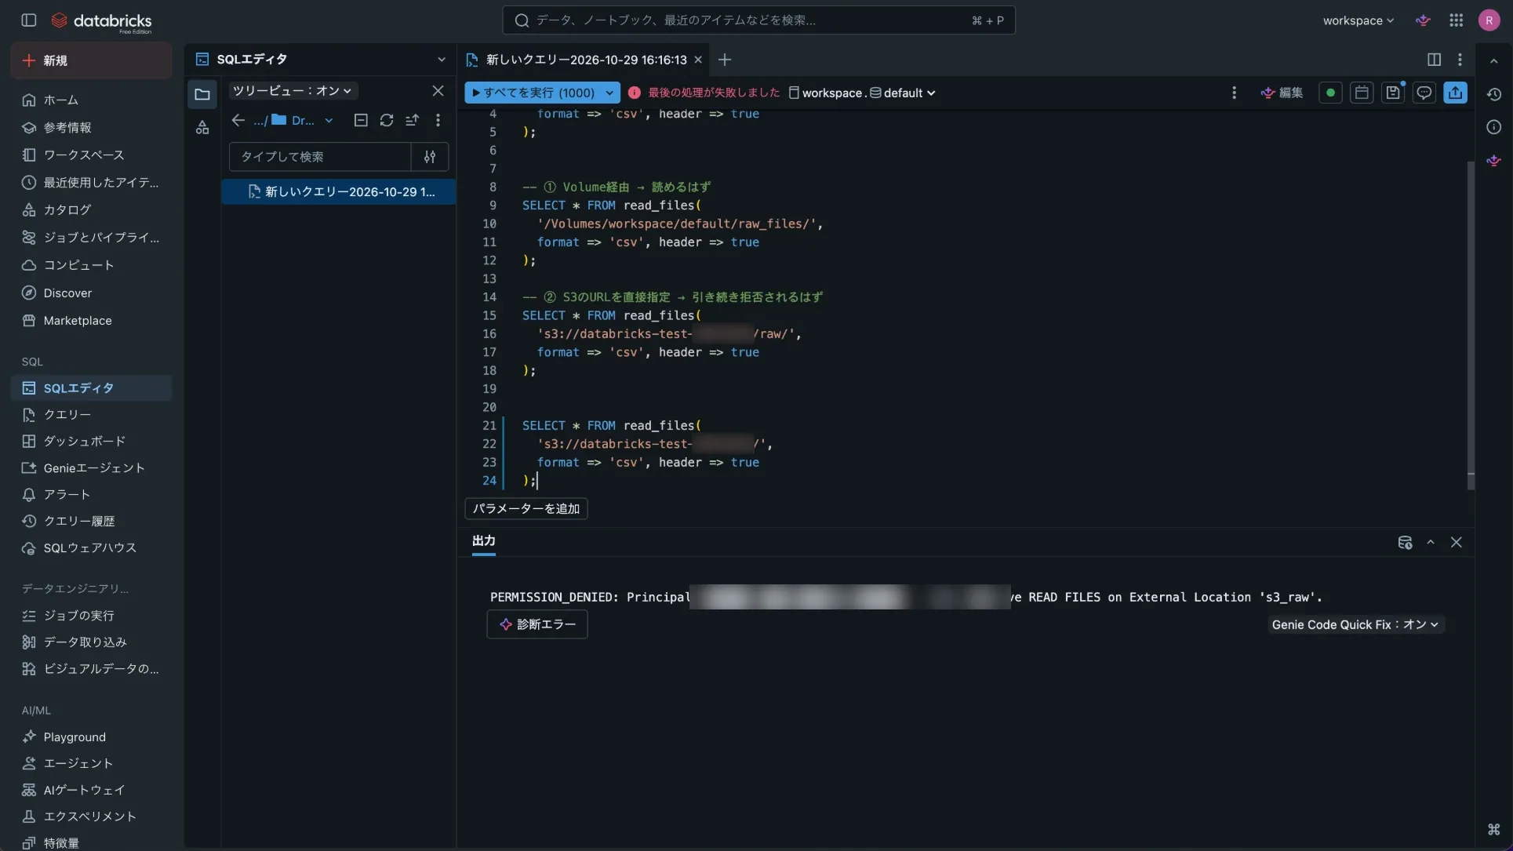Screen dimensions: 1513x851
Task: Click the blue share icon in toolbar
Action: pos(1456,93)
